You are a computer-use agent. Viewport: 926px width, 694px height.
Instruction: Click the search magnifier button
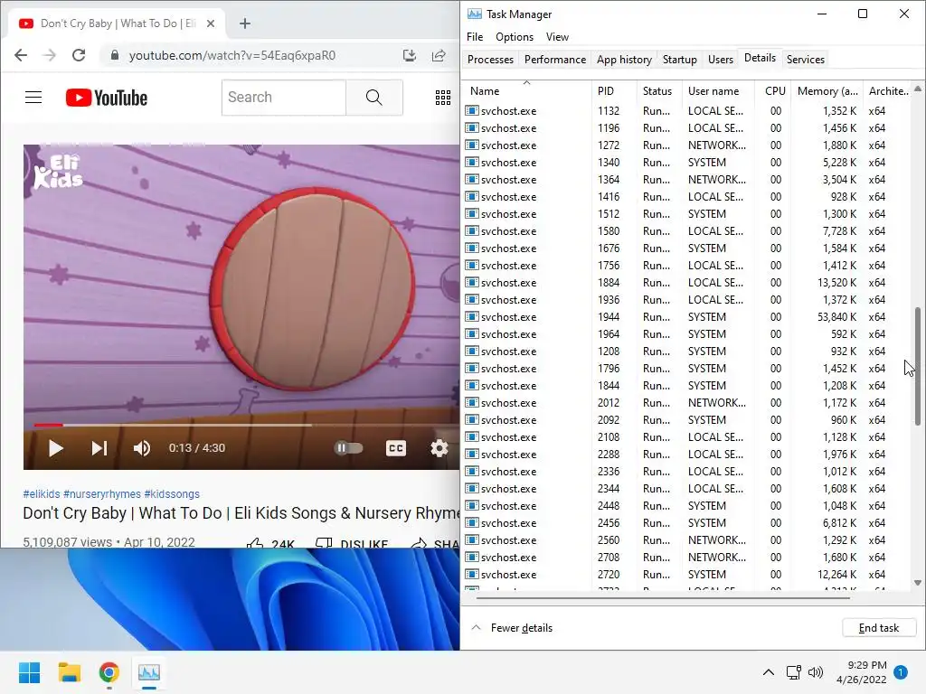373,98
